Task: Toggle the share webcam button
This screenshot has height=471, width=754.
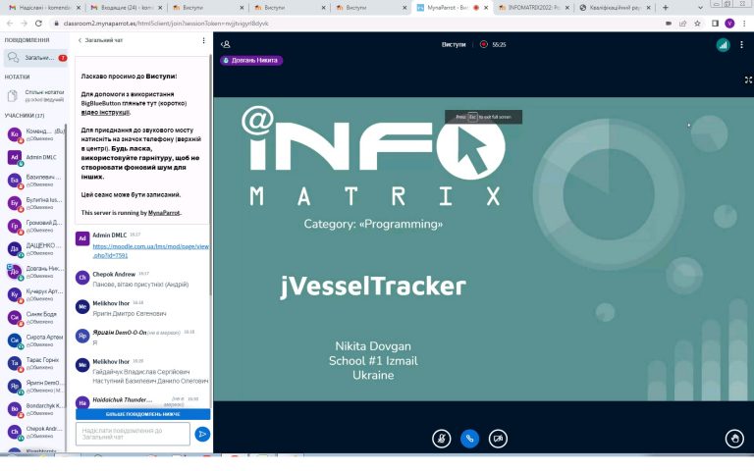Action: 499,439
